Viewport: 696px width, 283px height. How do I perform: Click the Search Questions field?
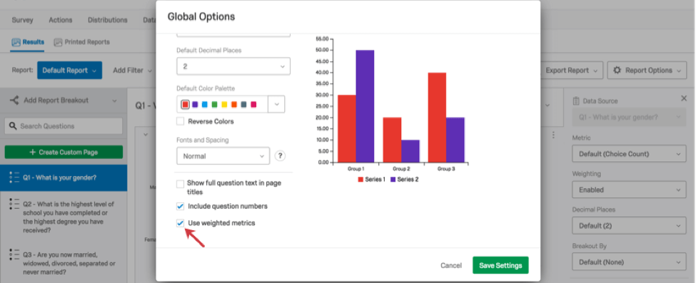point(64,126)
